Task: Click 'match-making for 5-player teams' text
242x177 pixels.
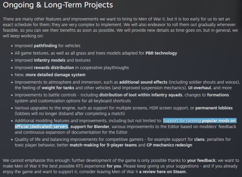Action: (103, 145)
